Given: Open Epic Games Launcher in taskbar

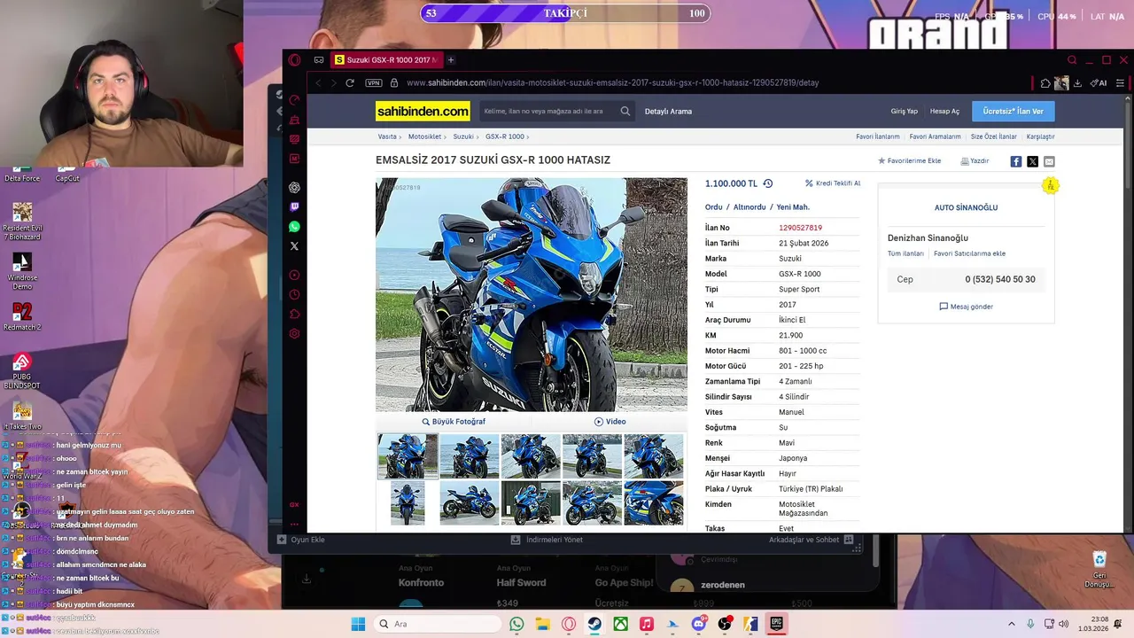Looking at the screenshot, I should coord(776,624).
